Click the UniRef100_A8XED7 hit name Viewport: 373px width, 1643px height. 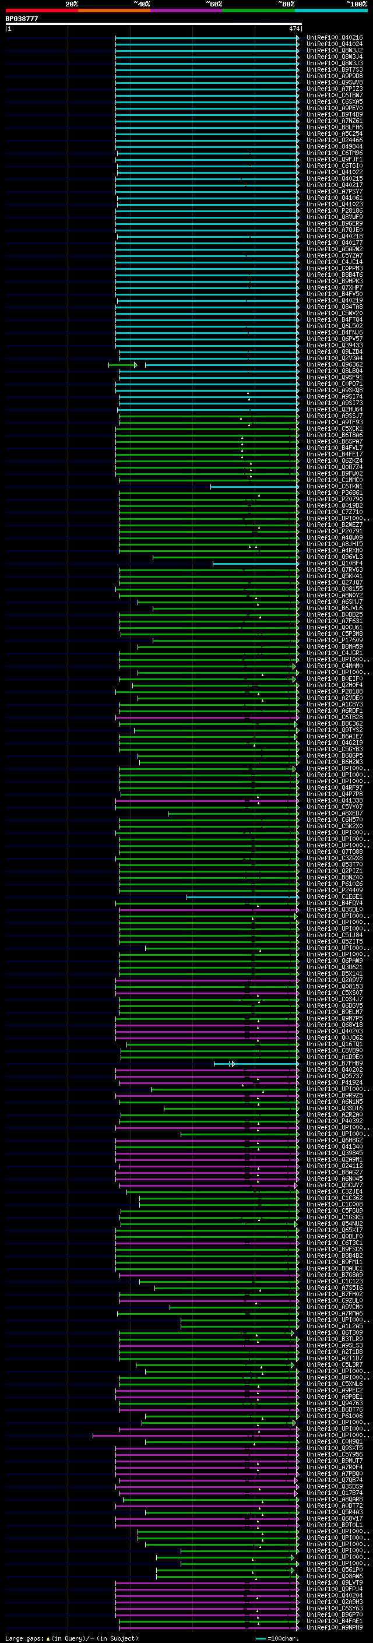point(334,814)
